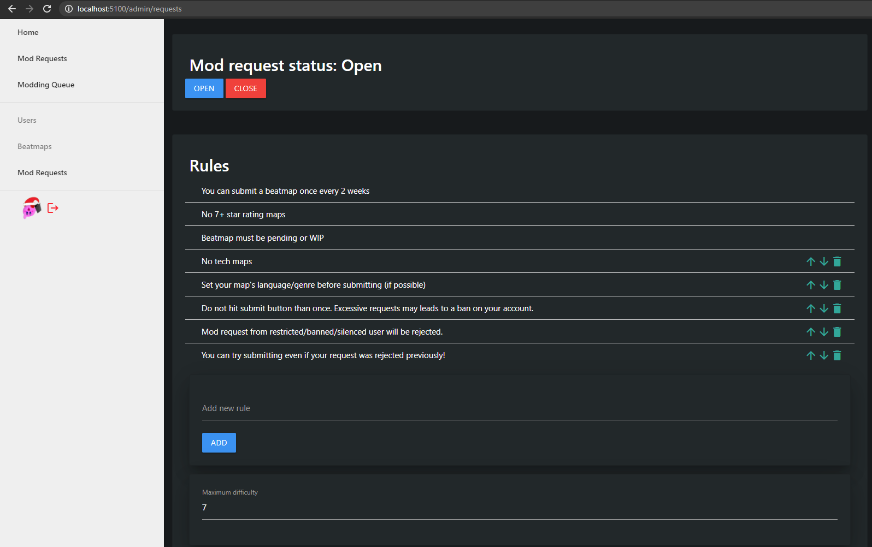Viewport: 872px width, 547px height.
Task: Reload the page in browser
Action: pyautogui.click(x=47, y=9)
